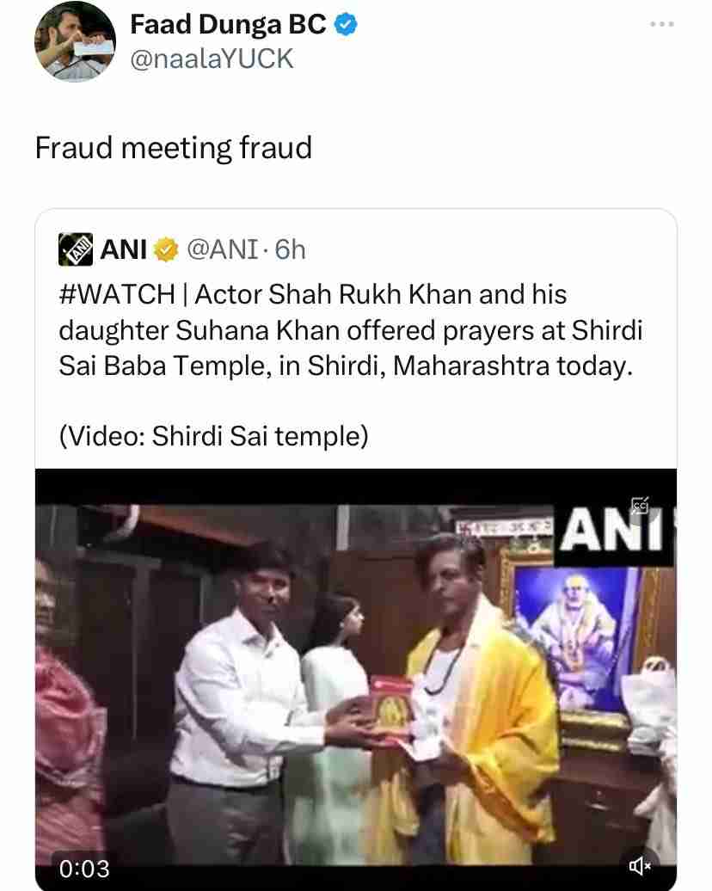Click the "(Video: Shirdi Sai temple)" credit line
This screenshot has height=891, width=712.
point(213,436)
